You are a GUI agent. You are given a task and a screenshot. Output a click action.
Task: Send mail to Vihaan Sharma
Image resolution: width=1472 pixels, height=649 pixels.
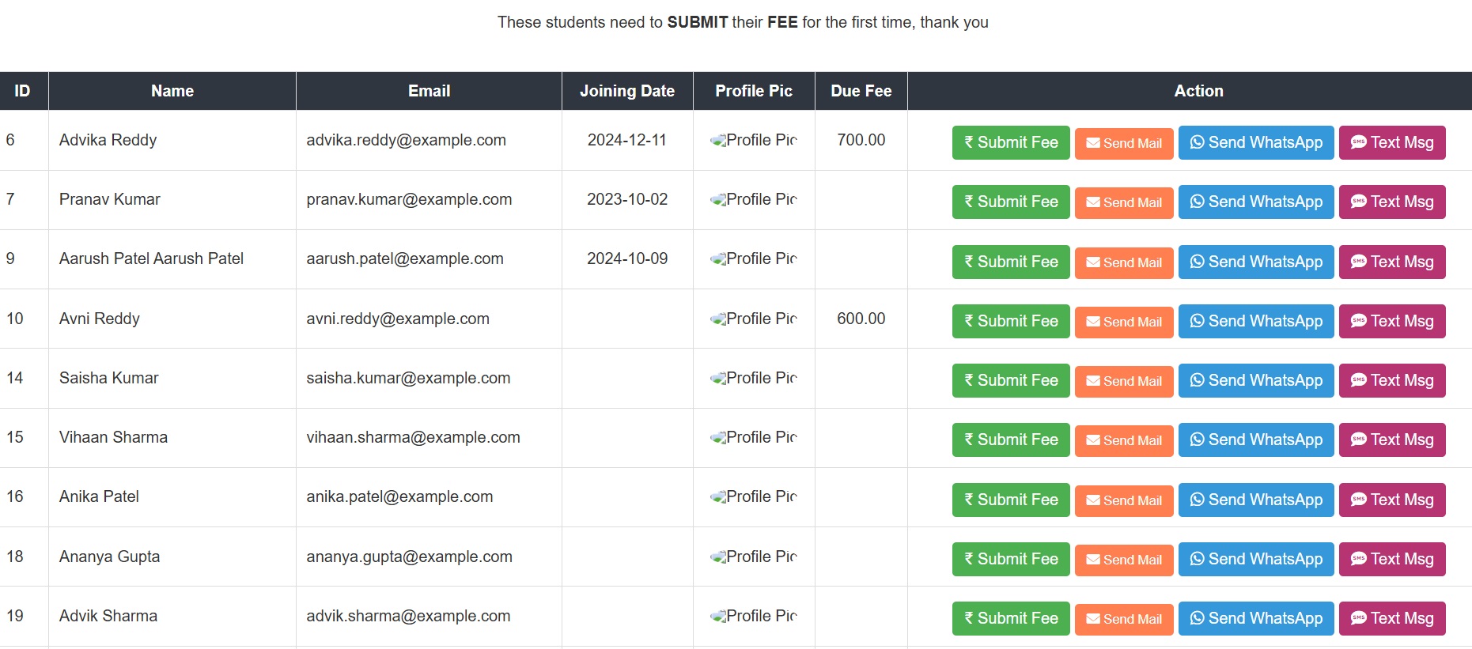point(1124,440)
